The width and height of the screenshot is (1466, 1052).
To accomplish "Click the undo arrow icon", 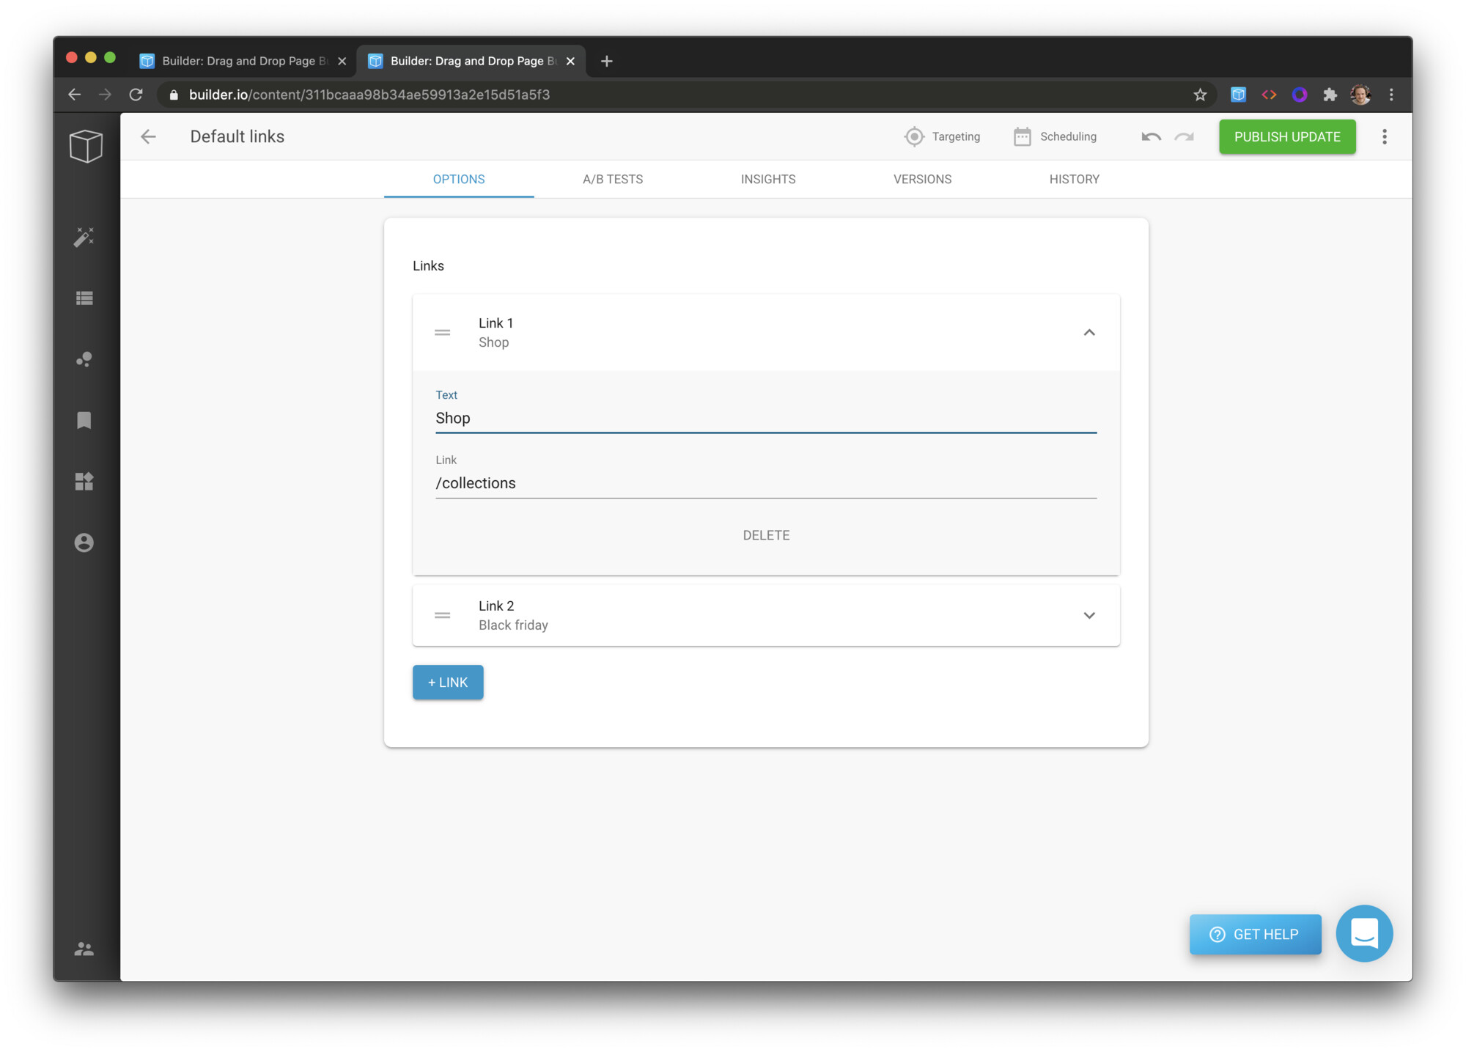I will click(1151, 137).
